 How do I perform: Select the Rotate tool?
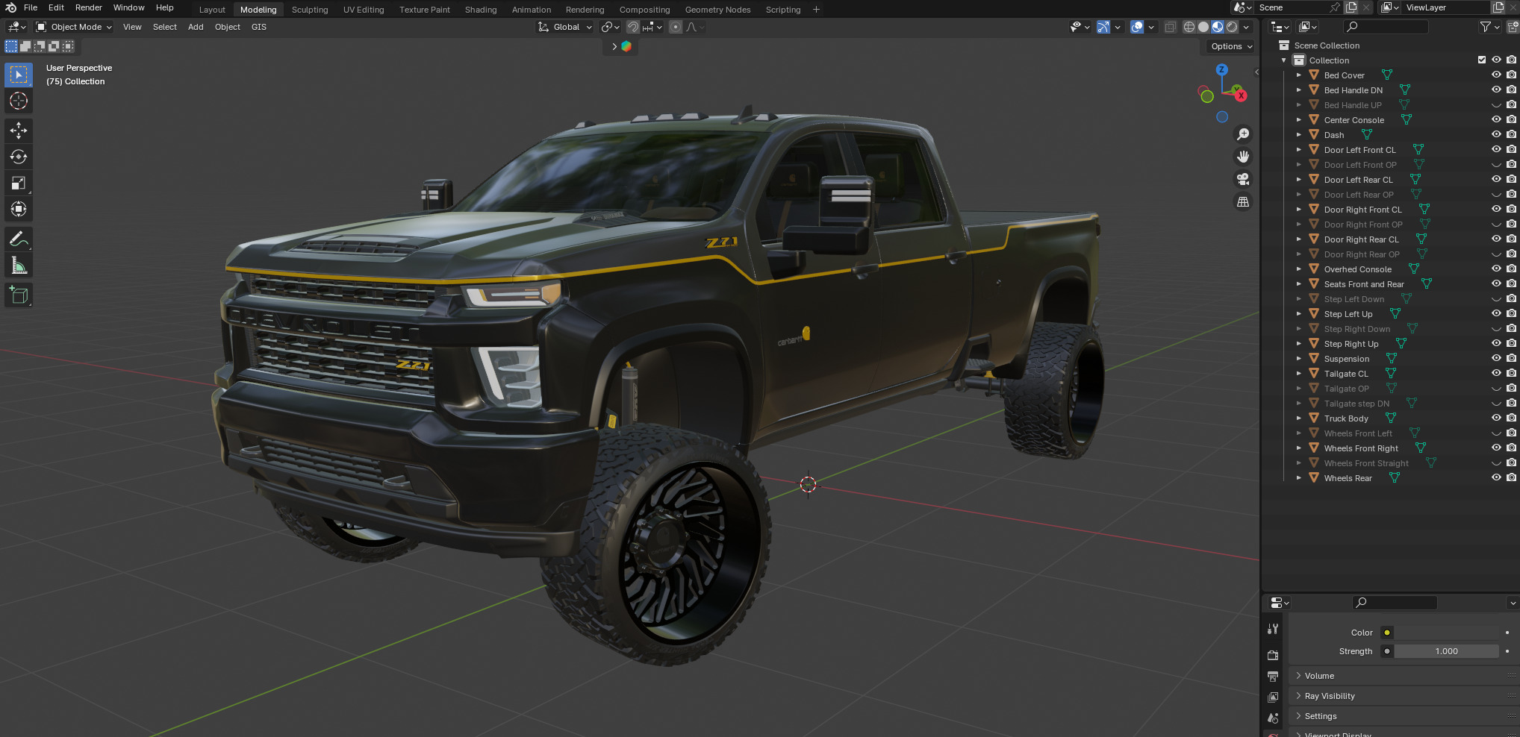[19, 157]
